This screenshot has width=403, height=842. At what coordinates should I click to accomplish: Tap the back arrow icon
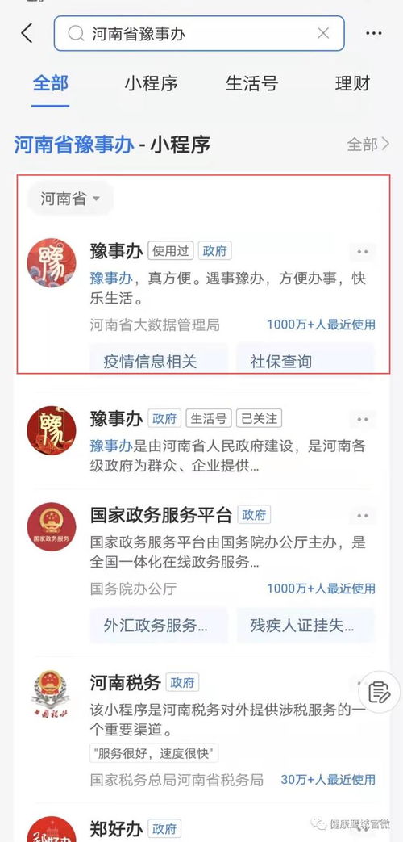pyautogui.click(x=27, y=33)
